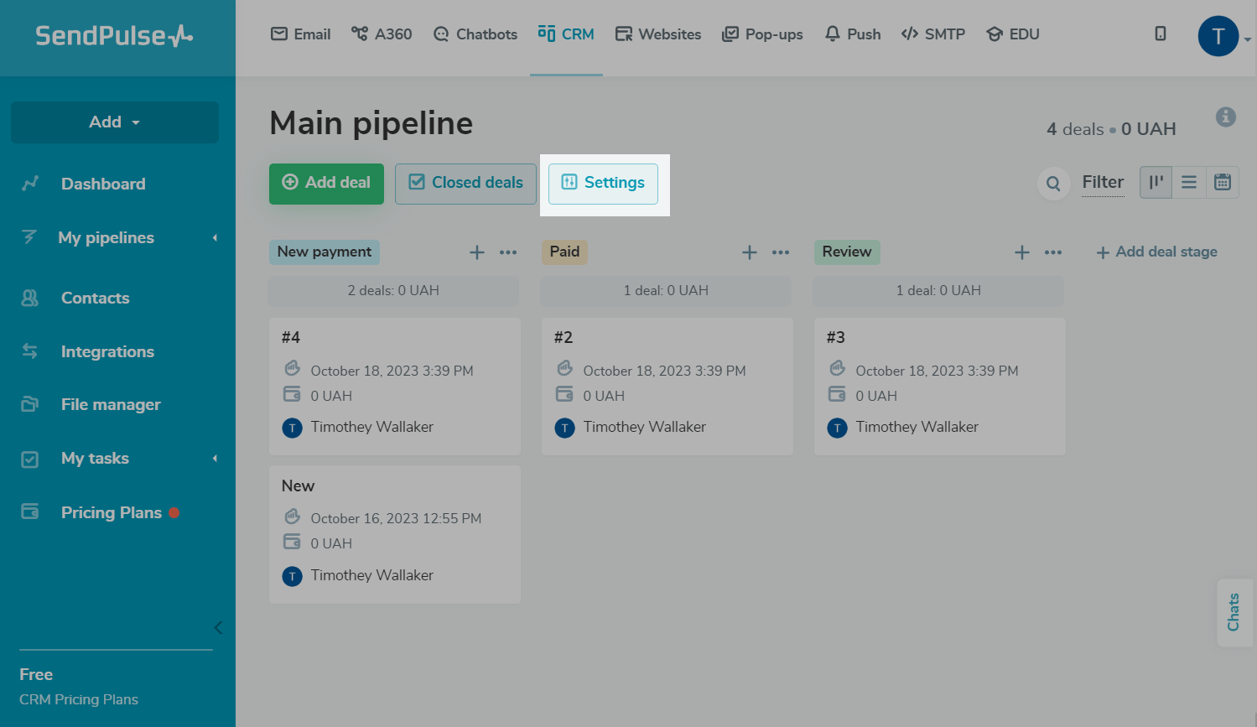Add a deal to the Paid stage
Viewport: 1257px width, 727px height.
pyautogui.click(x=750, y=252)
